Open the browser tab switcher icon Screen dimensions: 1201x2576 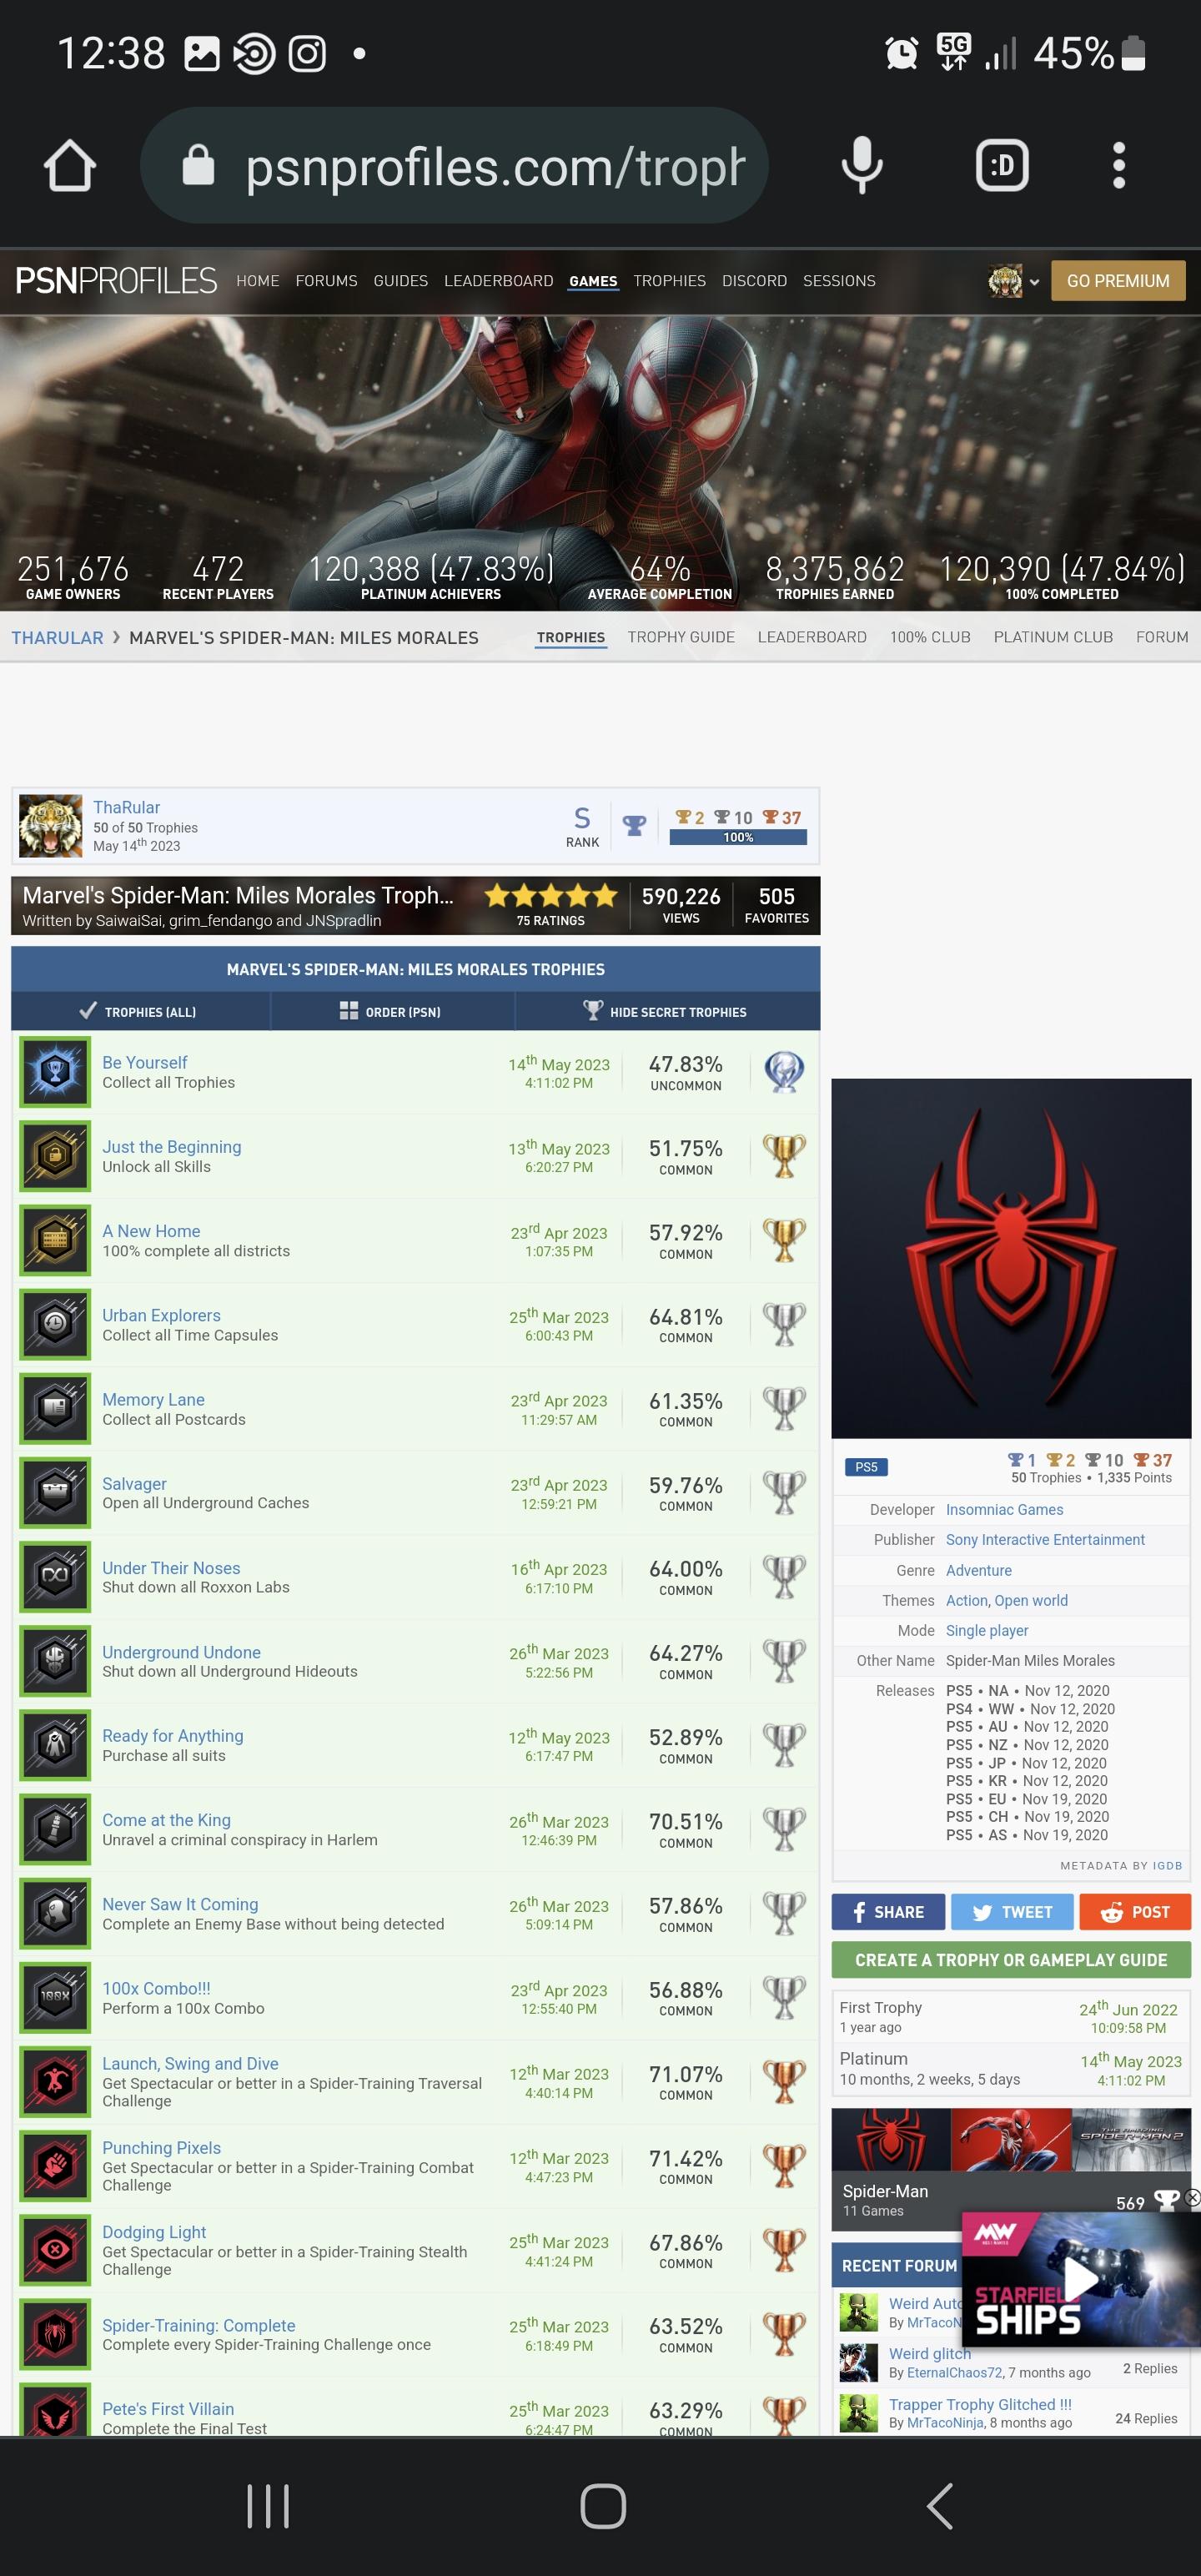pyautogui.click(x=1001, y=165)
